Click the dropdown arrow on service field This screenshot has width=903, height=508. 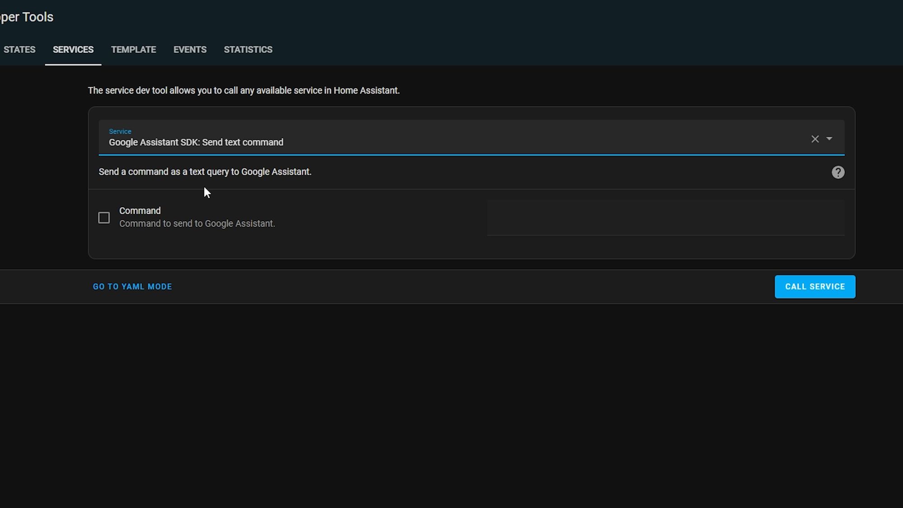pyautogui.click(x=830, y=138)
